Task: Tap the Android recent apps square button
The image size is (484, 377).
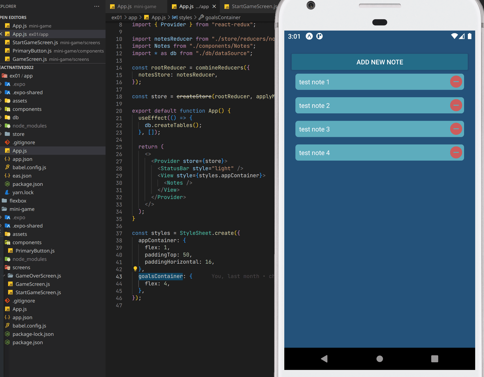Action: (435, 359)
